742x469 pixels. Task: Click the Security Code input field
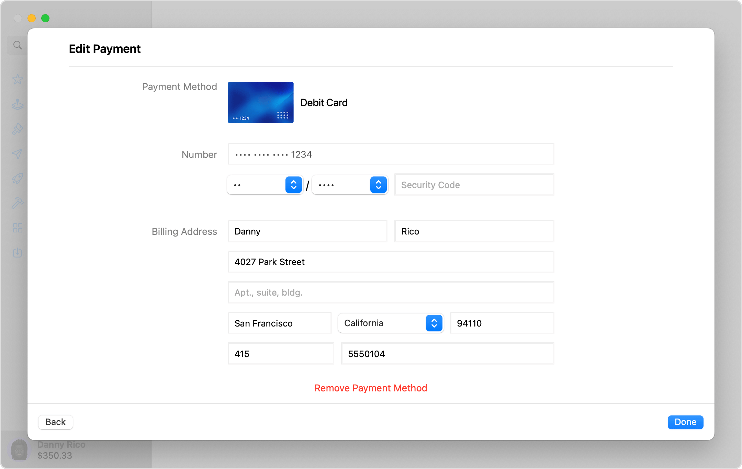tap(474, 185)
